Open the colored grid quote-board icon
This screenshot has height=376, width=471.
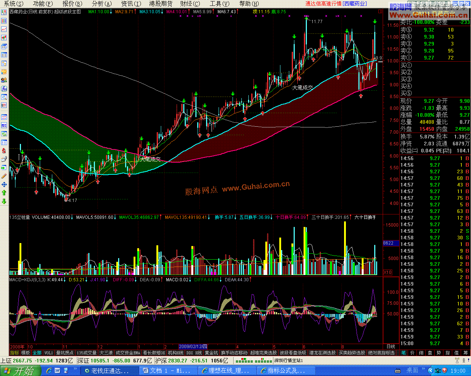4,21
